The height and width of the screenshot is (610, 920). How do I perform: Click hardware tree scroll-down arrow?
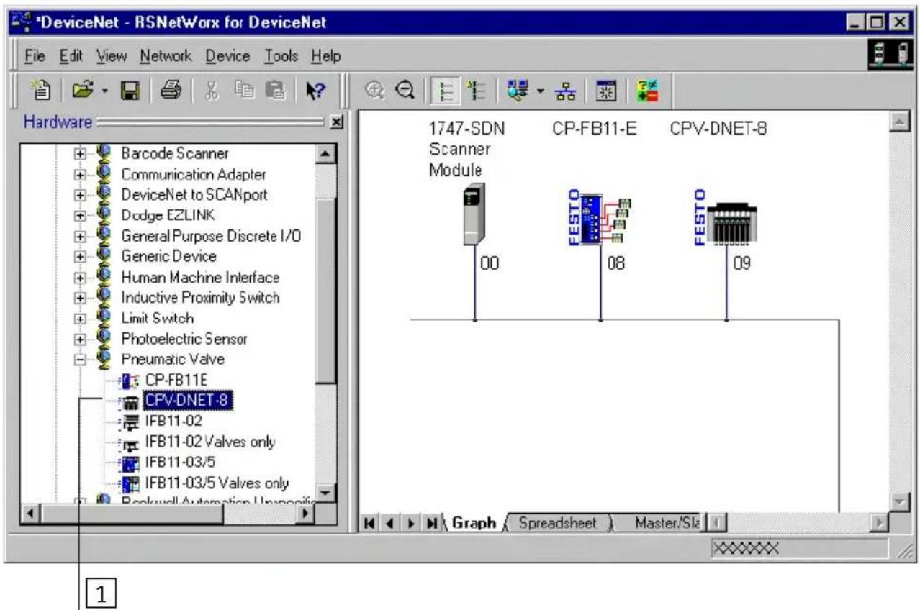[x=325, y=493]
